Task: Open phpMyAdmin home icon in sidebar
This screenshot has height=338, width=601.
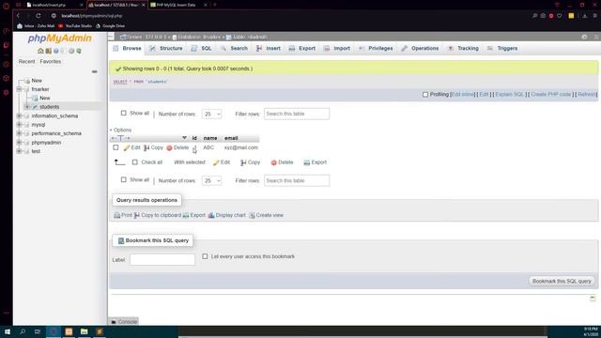Action: pyautogui.click(x=40, y=51)
